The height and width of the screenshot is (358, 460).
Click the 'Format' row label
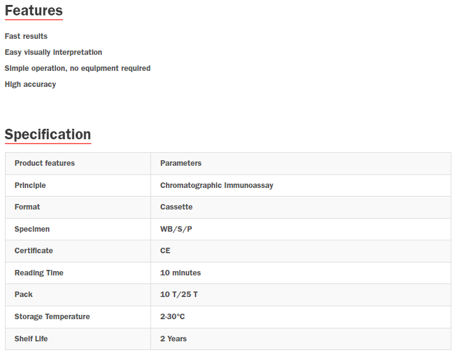coord(27,207)
